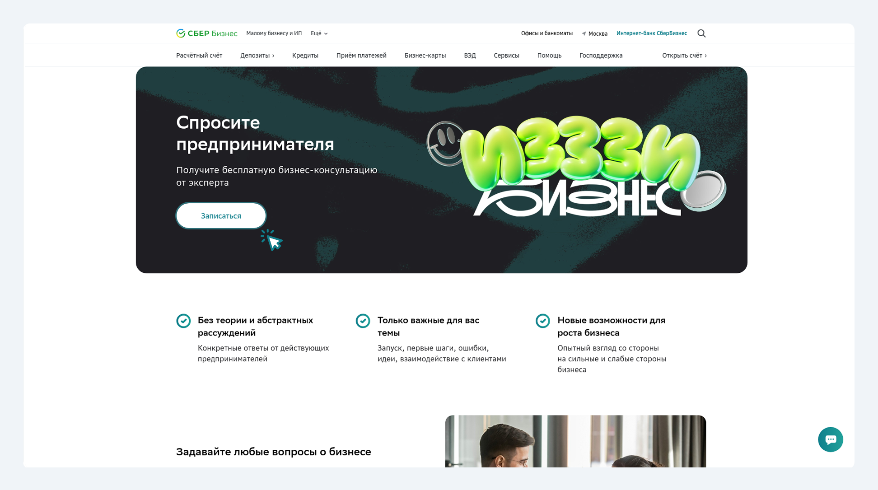Open the Господдержка menu item

click(x=601, y=56)
